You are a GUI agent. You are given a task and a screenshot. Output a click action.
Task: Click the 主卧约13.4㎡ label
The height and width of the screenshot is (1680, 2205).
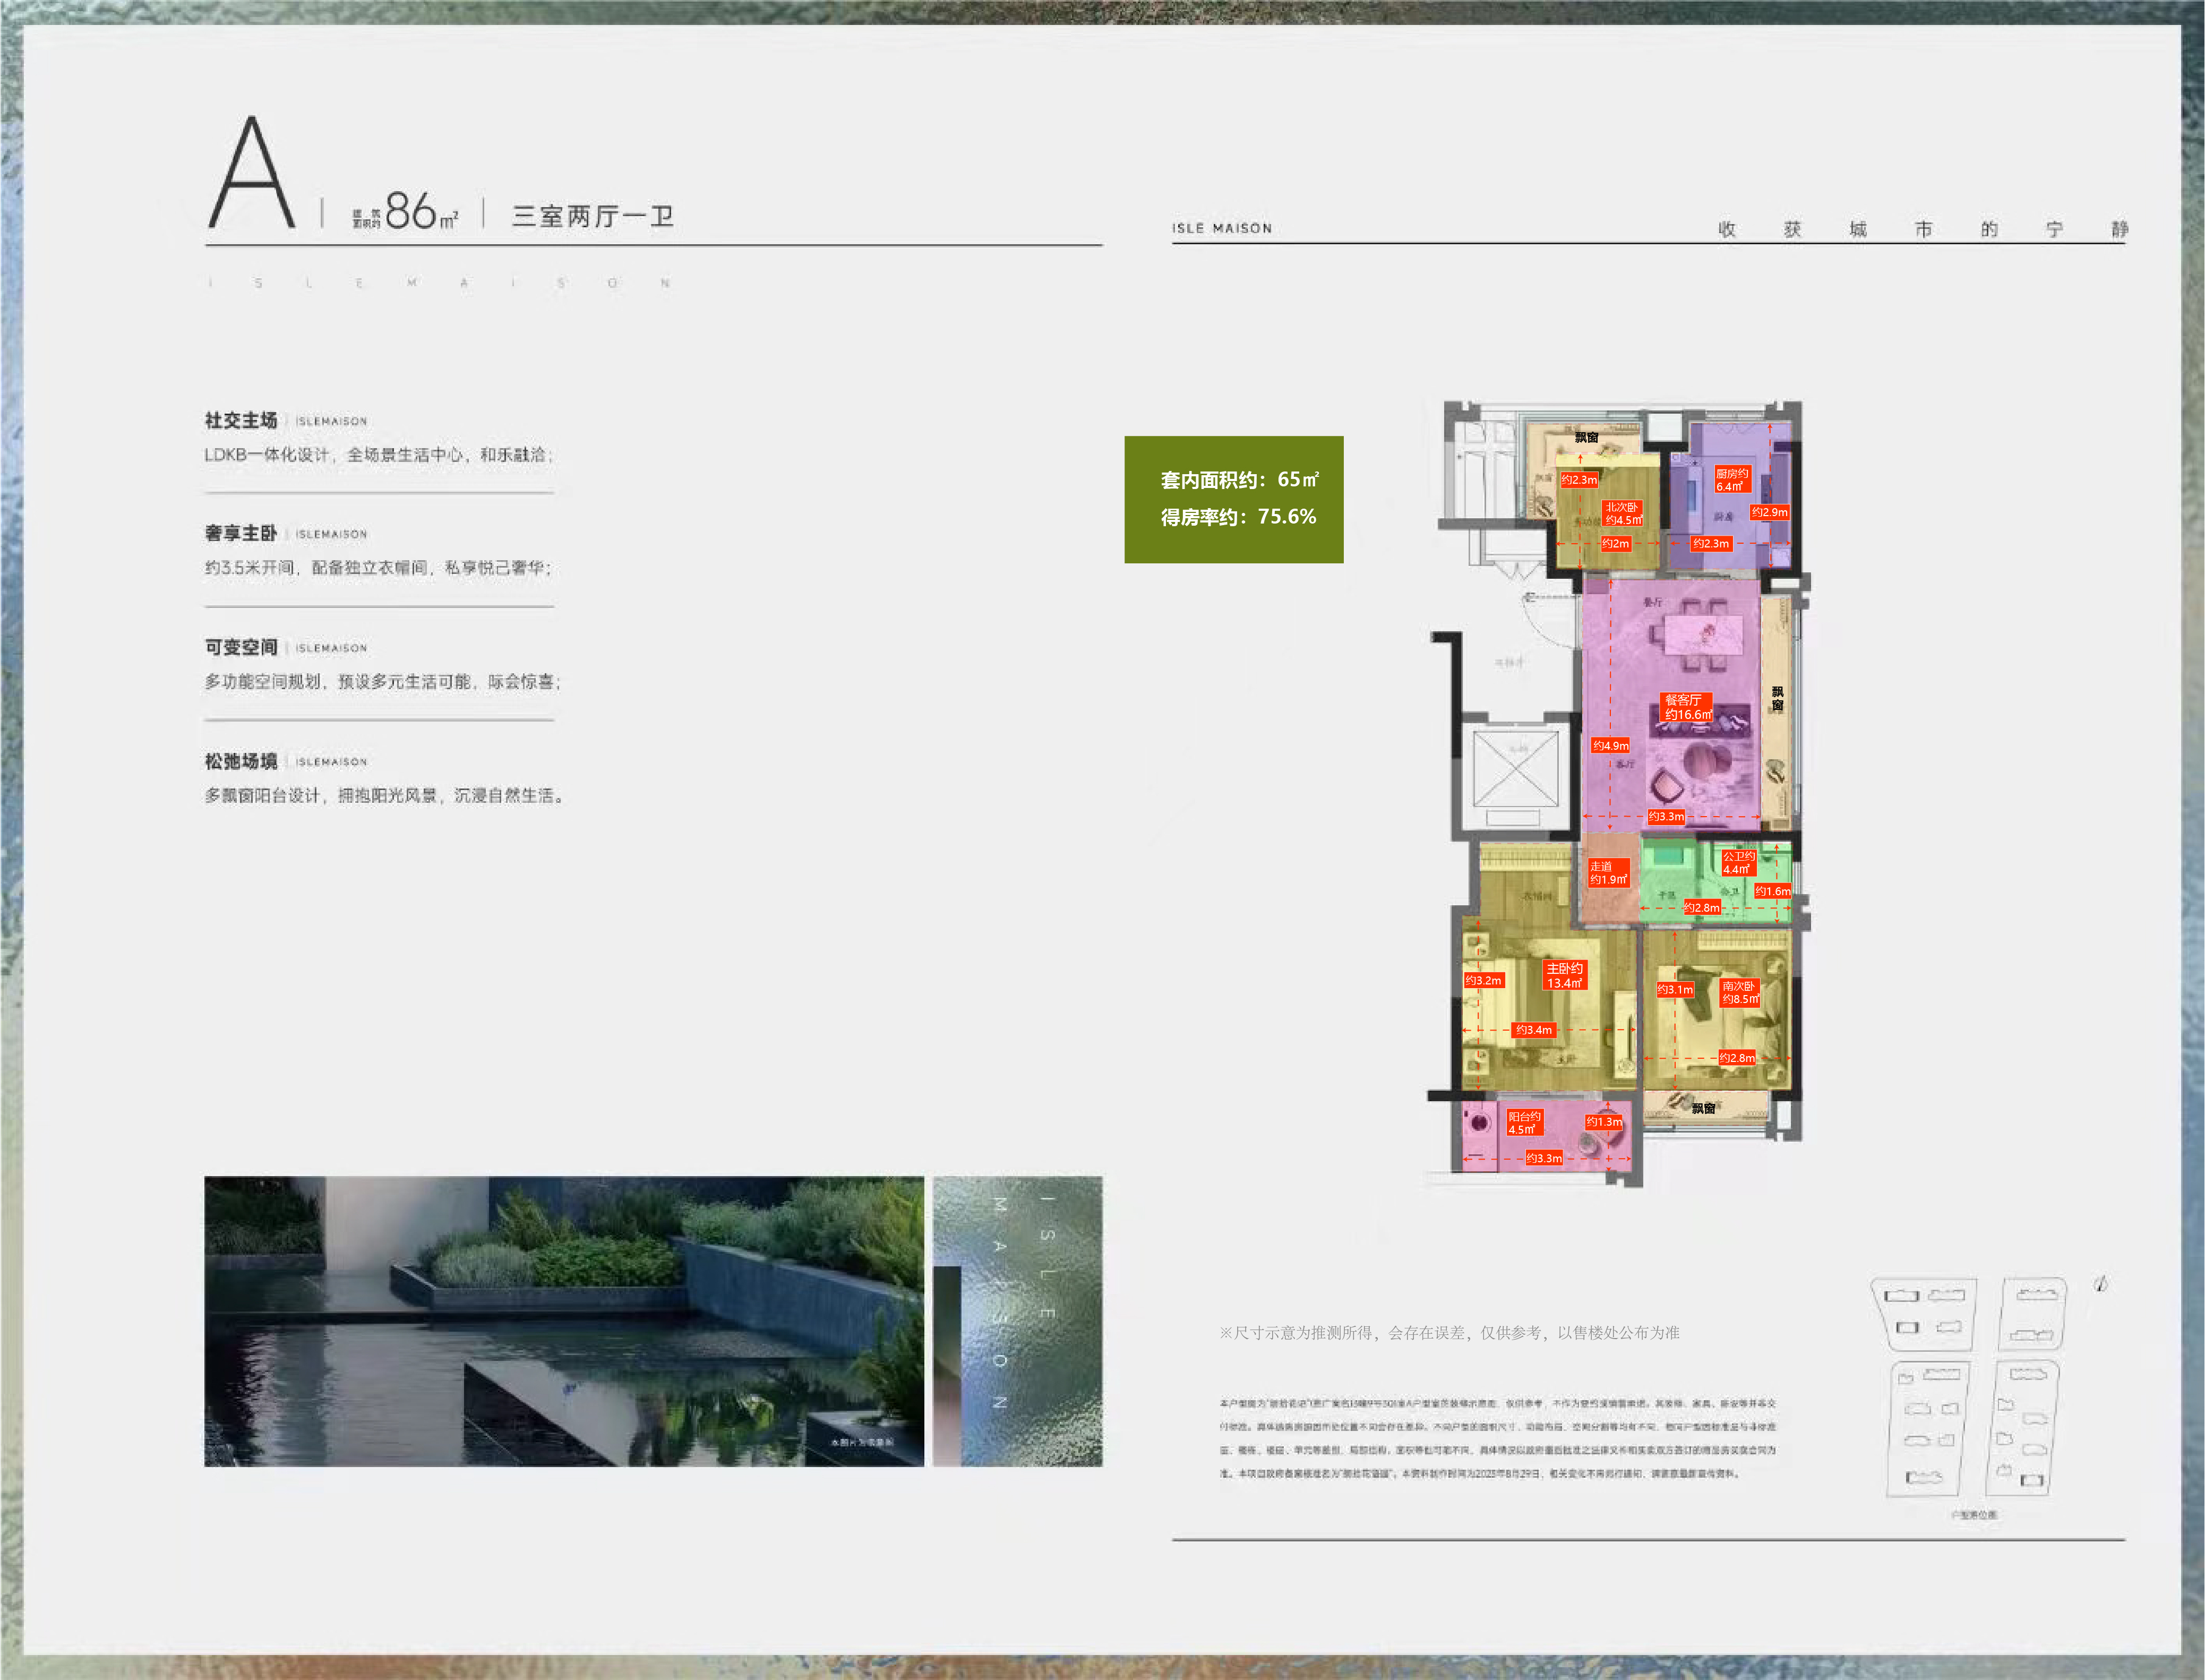pyautogui.click(x=1564, y=975)
